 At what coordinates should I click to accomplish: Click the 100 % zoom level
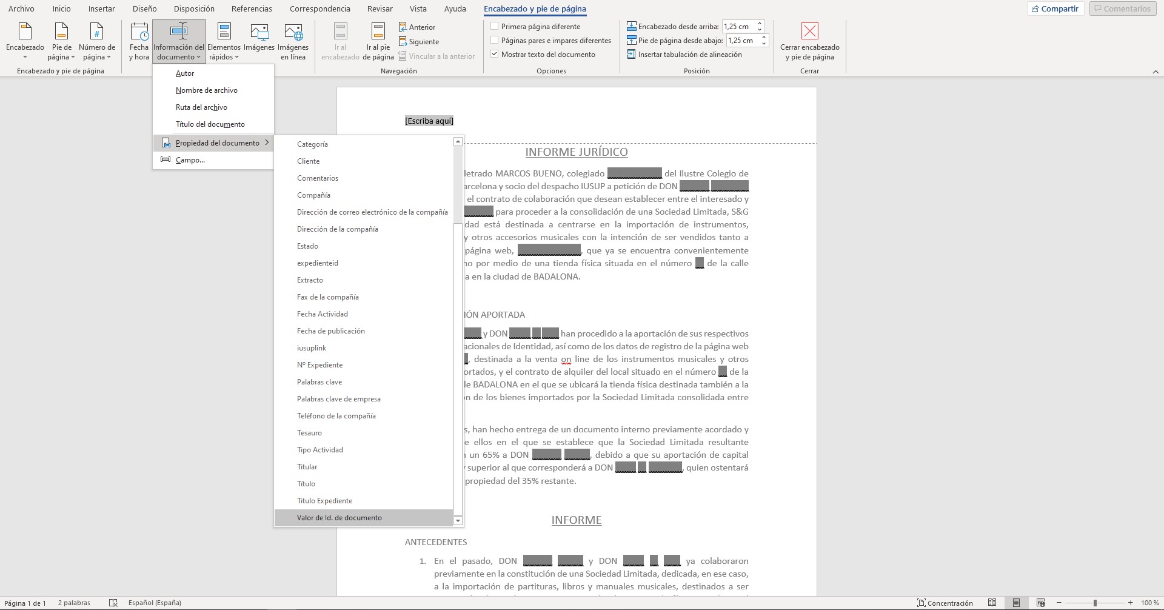coord(1150,603)
